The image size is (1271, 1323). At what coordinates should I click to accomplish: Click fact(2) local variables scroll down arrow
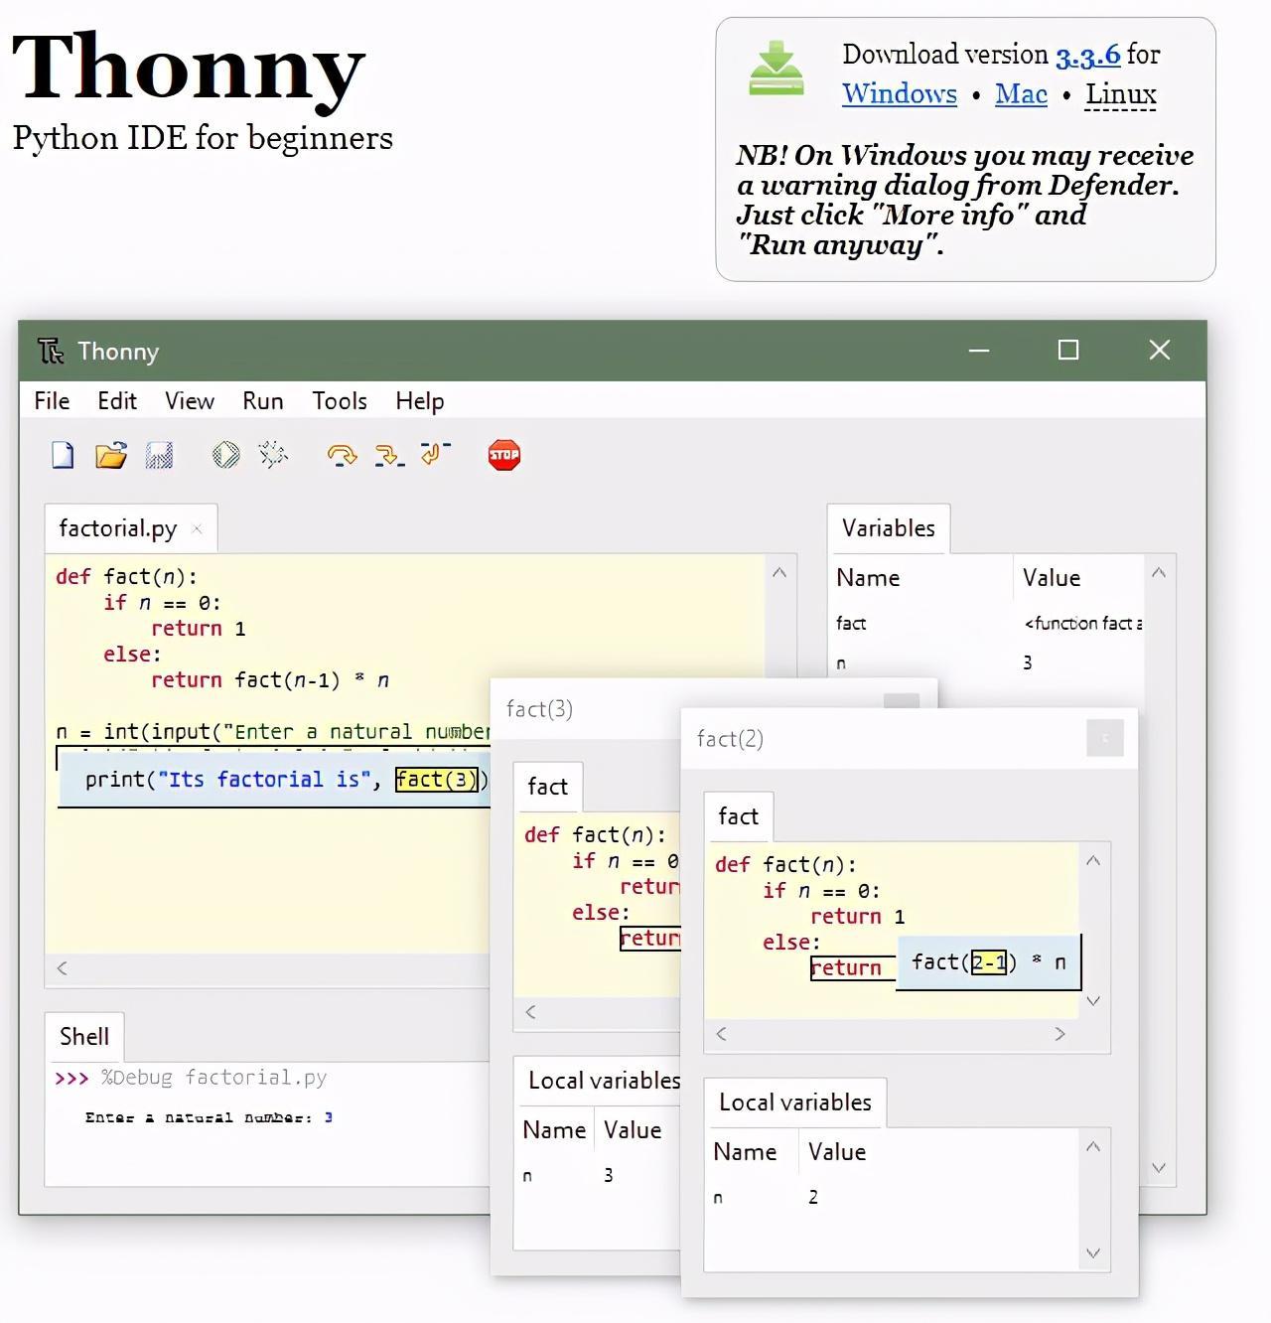pyautogui.click(x=1093, y=1253)
